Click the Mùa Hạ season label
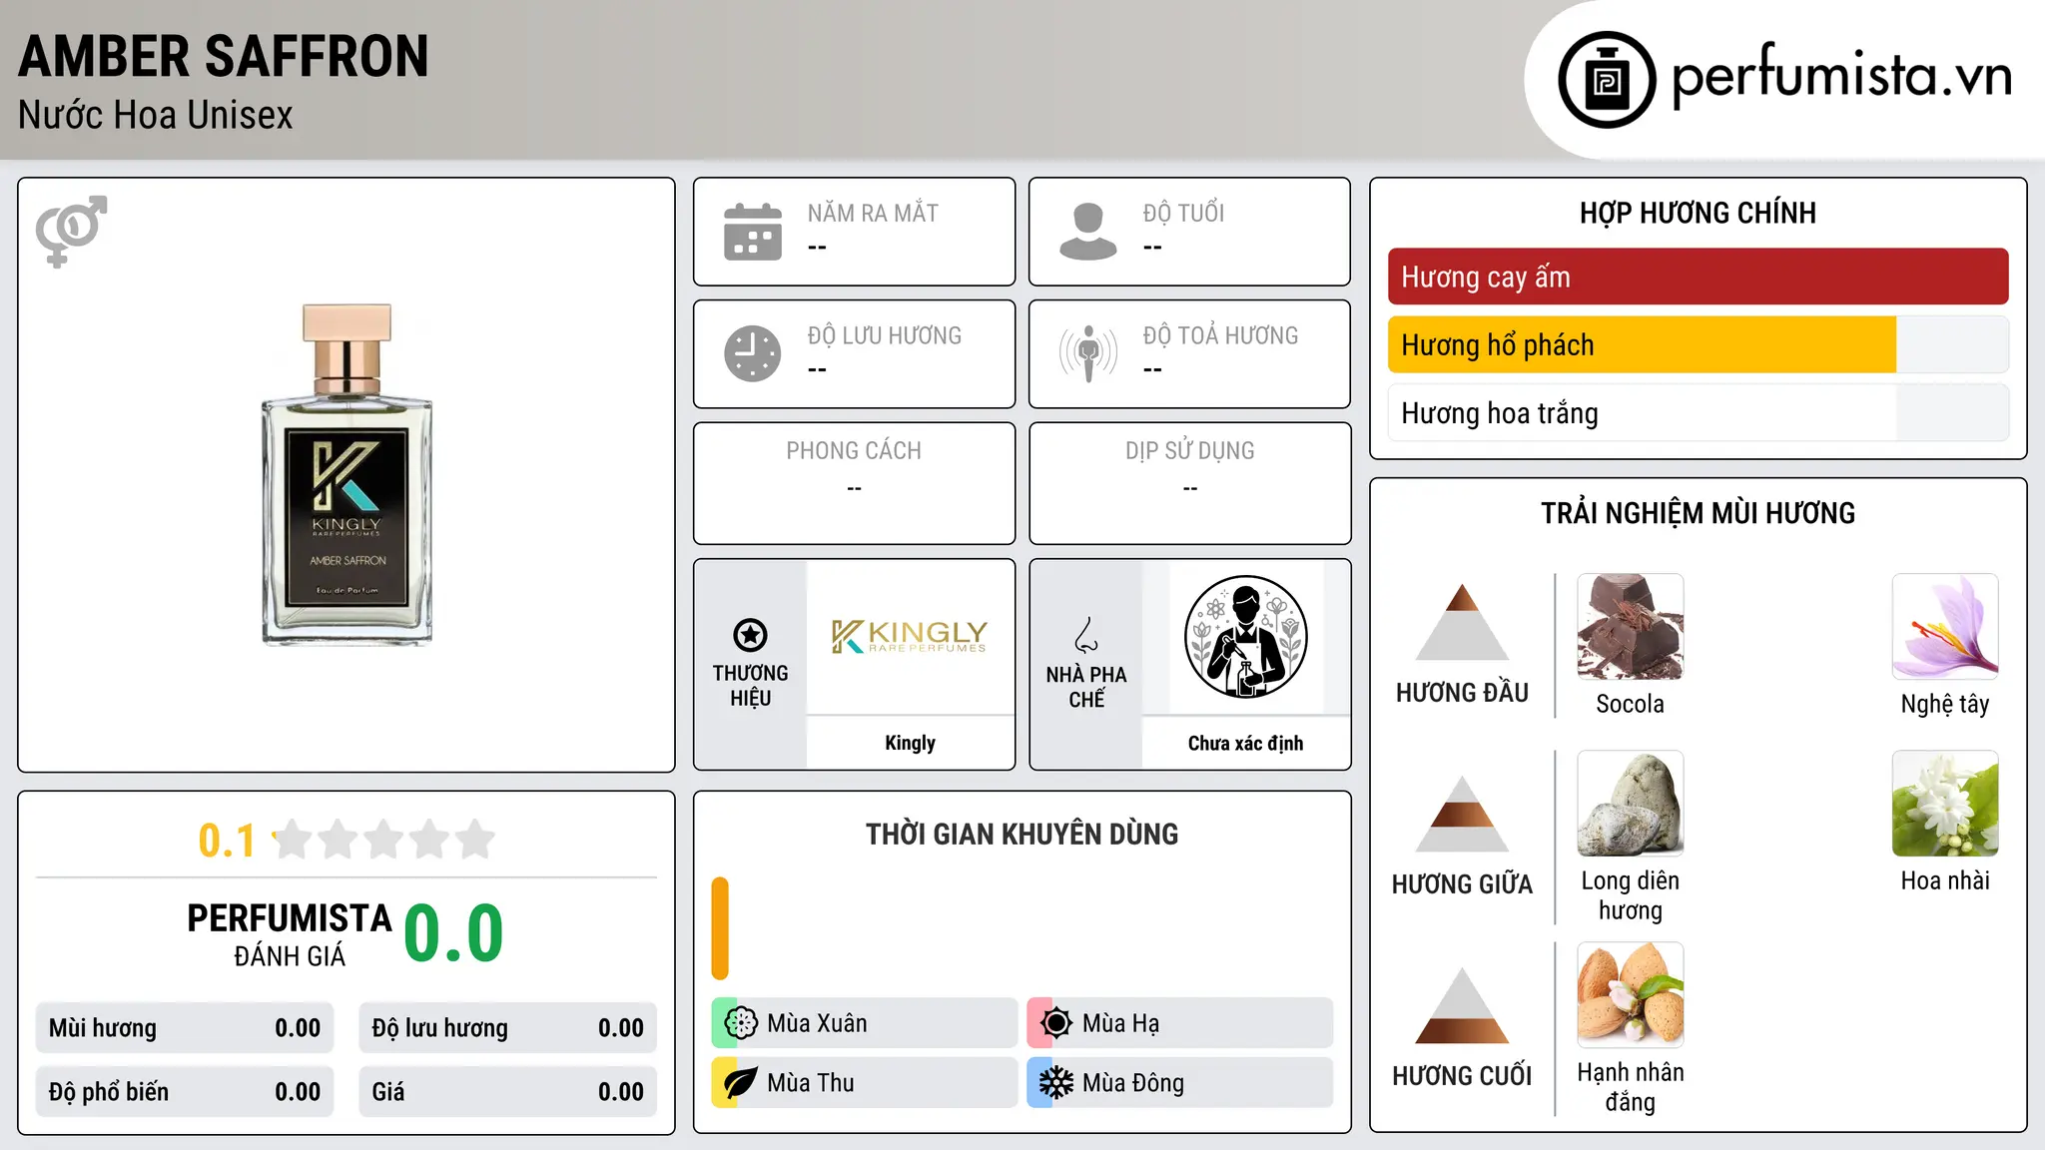 click(x=1121, y=1023)
